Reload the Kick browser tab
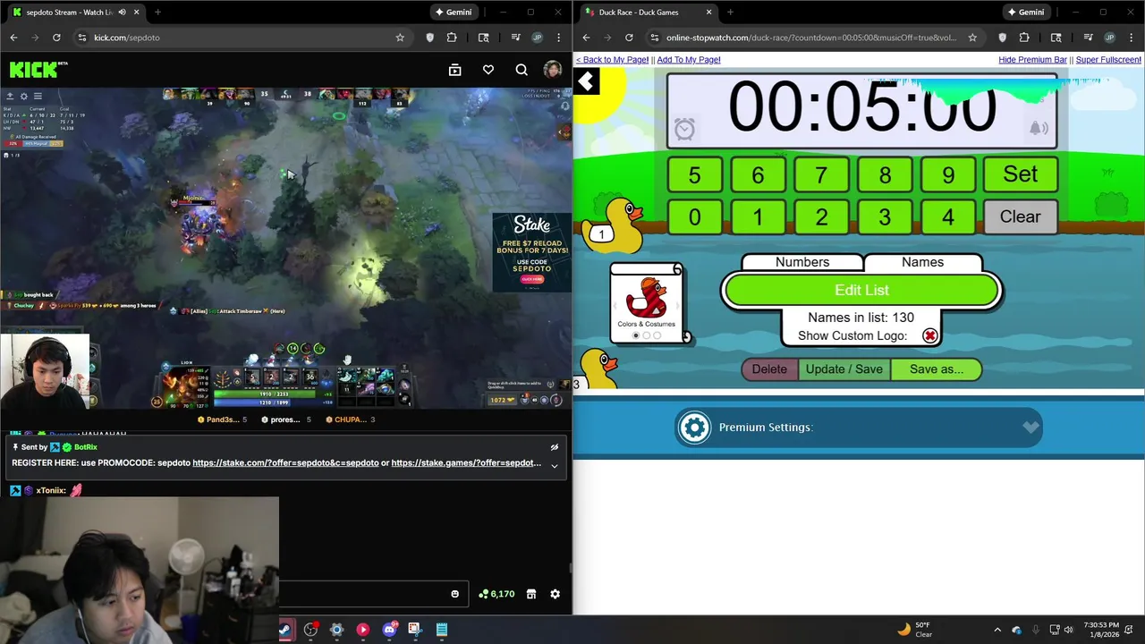 56,38
